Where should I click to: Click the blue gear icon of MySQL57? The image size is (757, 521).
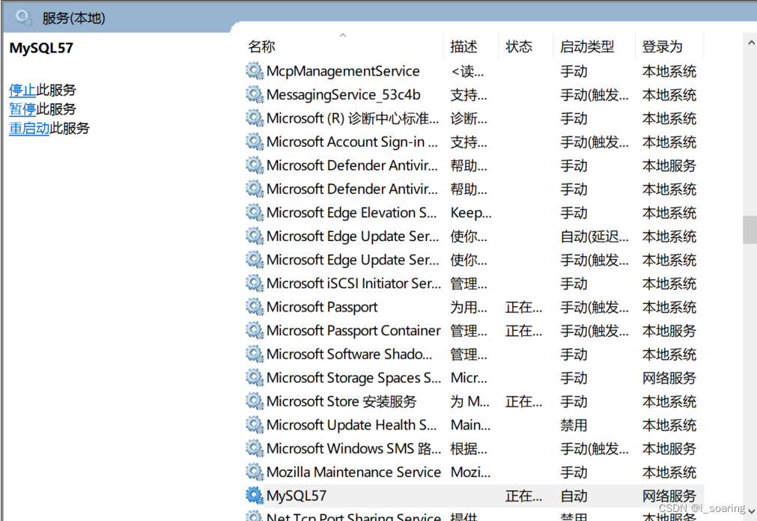tap(255, 496)
